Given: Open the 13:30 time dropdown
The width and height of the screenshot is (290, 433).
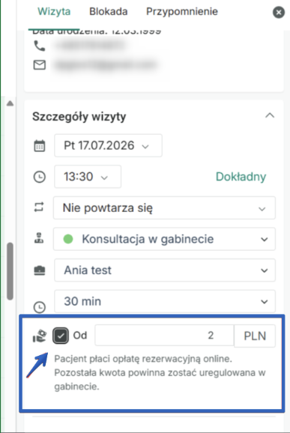Looking at the screenshot, I should coord(88,177).
